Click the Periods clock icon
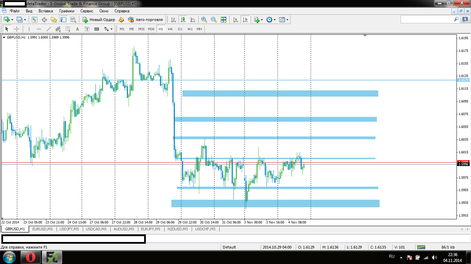The height and width of the screenshot is (264, 471). pos(269,20)
